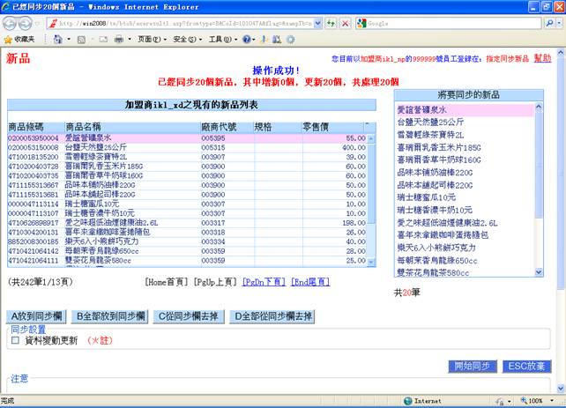Enable 資料變動更新 checkbox

click(15, 340)
